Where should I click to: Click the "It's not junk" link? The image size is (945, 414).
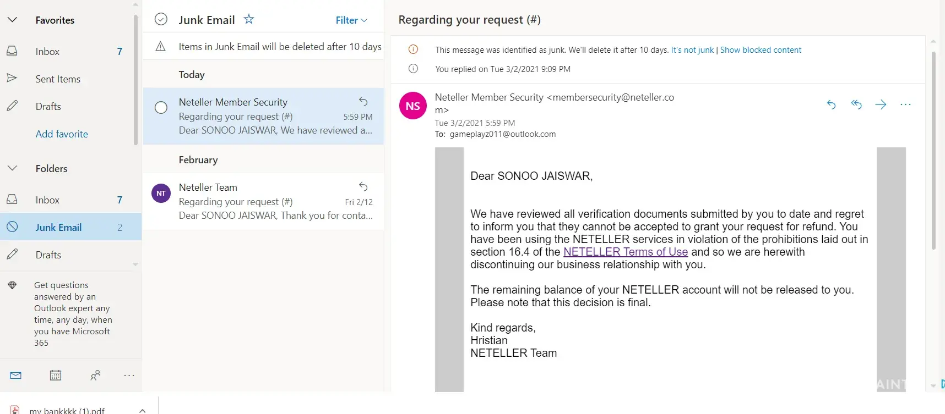pyautogui.click(x=692, y=50)
